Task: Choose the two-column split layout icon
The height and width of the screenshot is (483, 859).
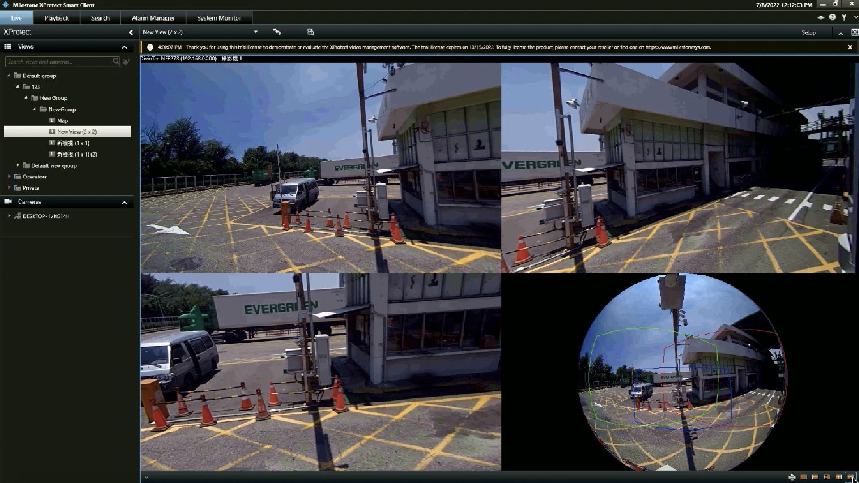Action: (827, 477)
